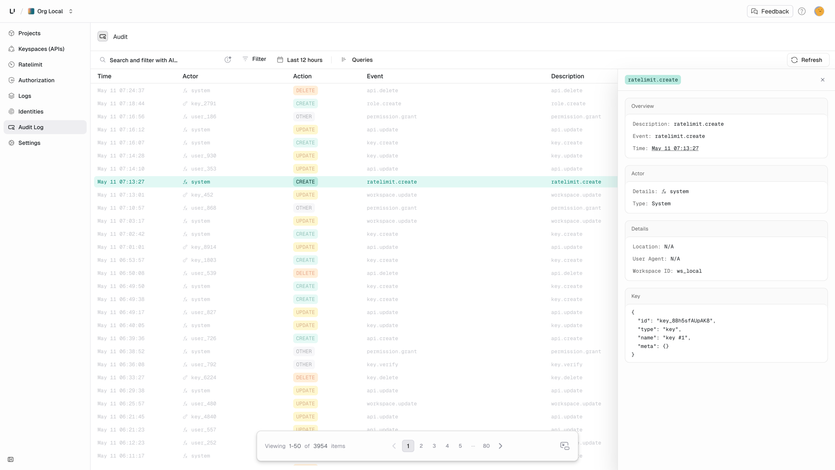835x470 pixels.
Task: Open the key_452 workspace.update row
Action: pos(356,195)
